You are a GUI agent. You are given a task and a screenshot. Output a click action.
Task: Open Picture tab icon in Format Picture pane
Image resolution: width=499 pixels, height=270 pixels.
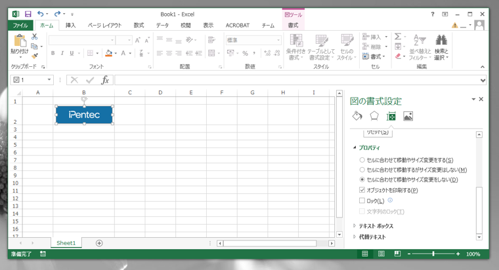click(x=408, y=116)
